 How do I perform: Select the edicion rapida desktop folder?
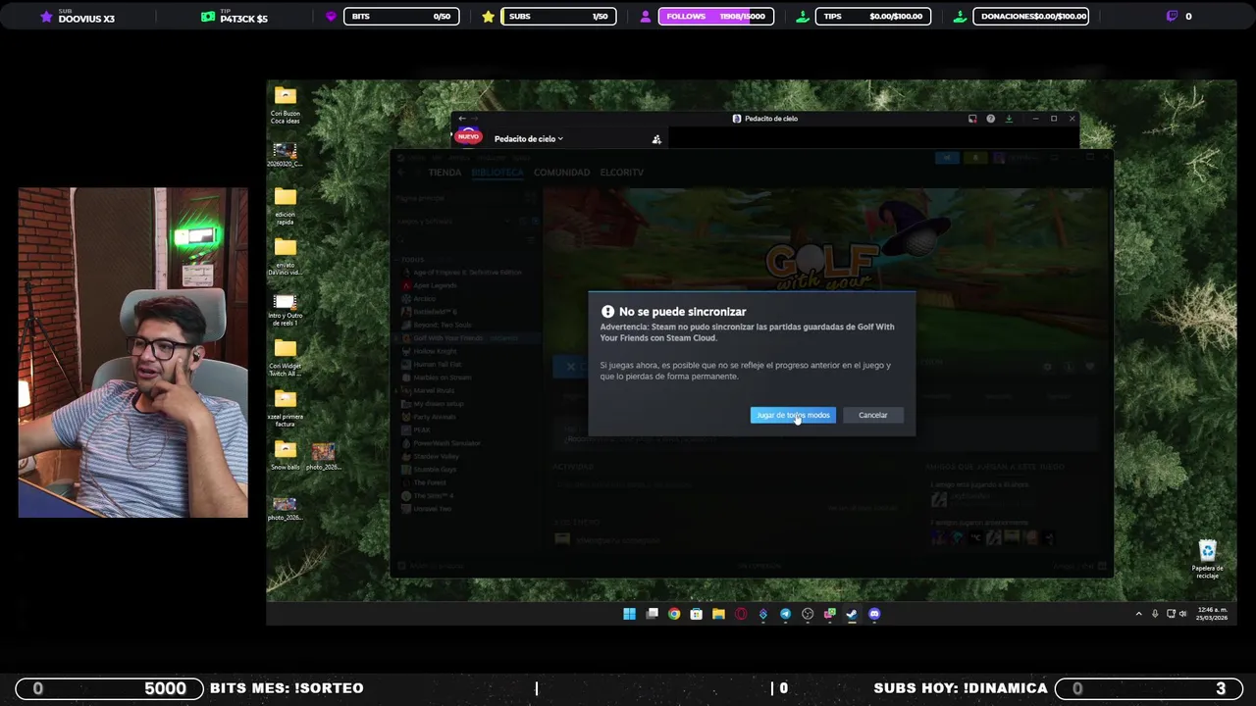(x=286, y=206)
